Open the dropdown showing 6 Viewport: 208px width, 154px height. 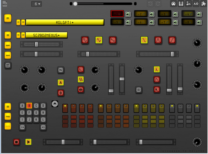(x=37, y=4)
